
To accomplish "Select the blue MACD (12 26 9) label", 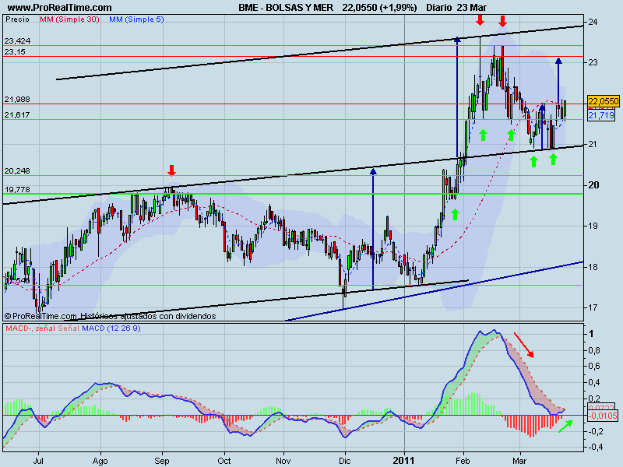I will point(111,328).
